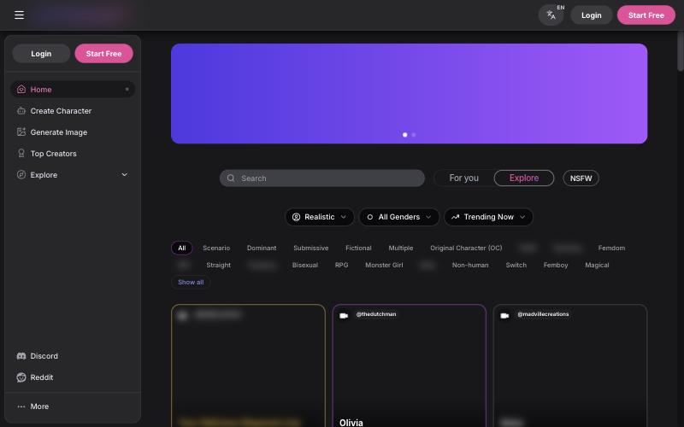Open the Realistic style dropdown

tap(319, 217)
